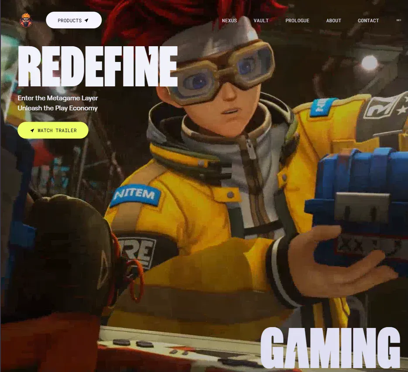This screenshot has width=408, height=372.
Task: Select the ninja avatar in the header
Action: [26, 20]
